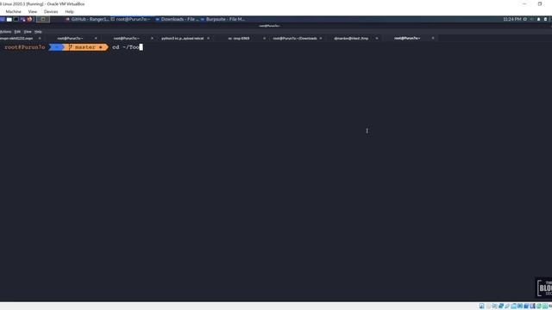The height and width of the screenshot is (310, 552).
Task: Open the VirtualBox View menu
Action: tap(33, 11)
